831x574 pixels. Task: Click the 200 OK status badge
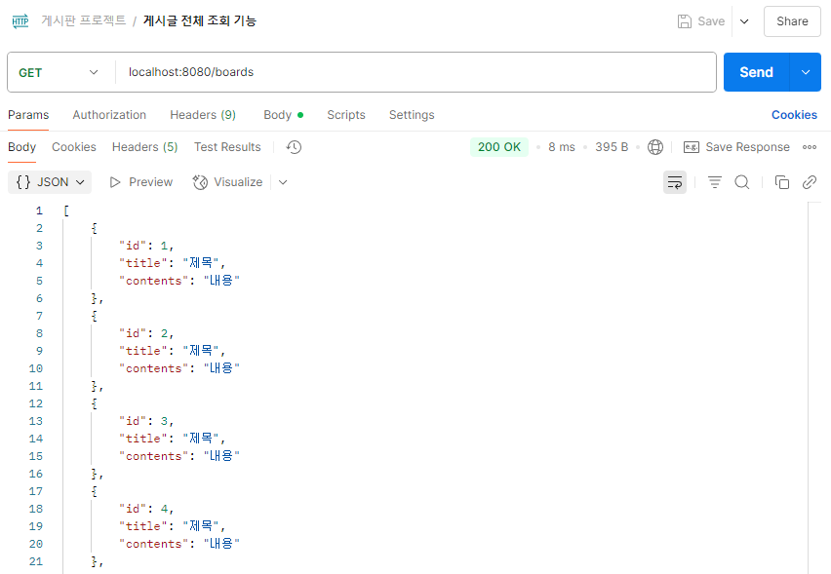click(x=499, y=147)
